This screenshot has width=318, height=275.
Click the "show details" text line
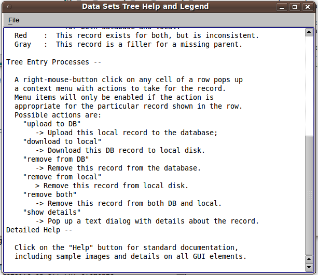tap(52, 212)
